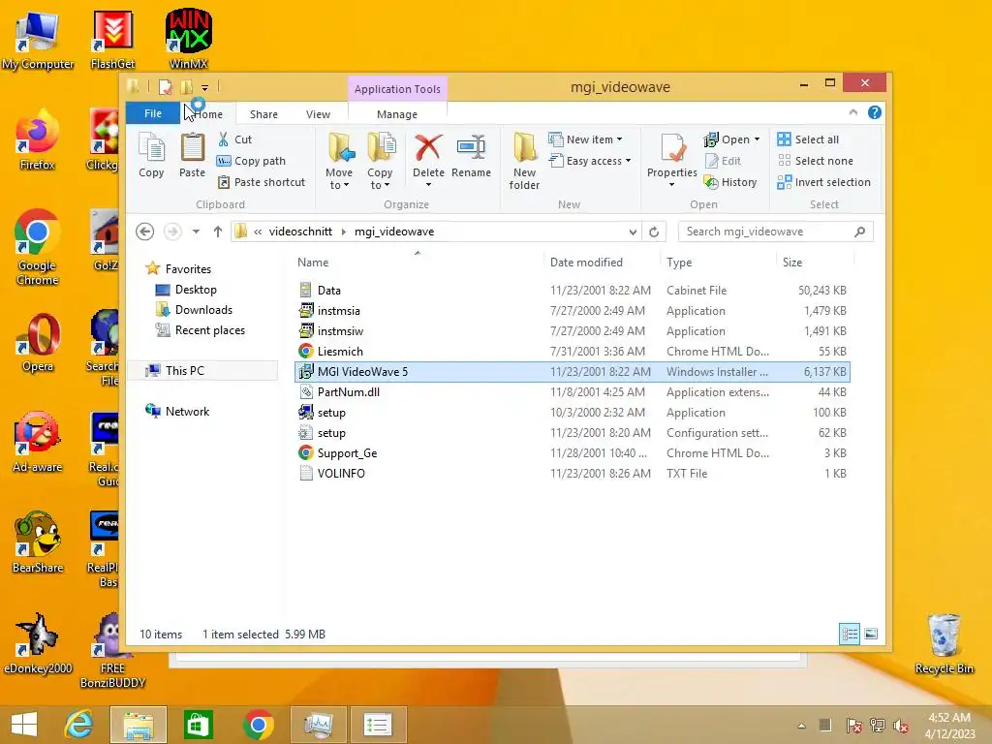
Task: Select Downloads in navigation pane
Action: pos(203,309)
